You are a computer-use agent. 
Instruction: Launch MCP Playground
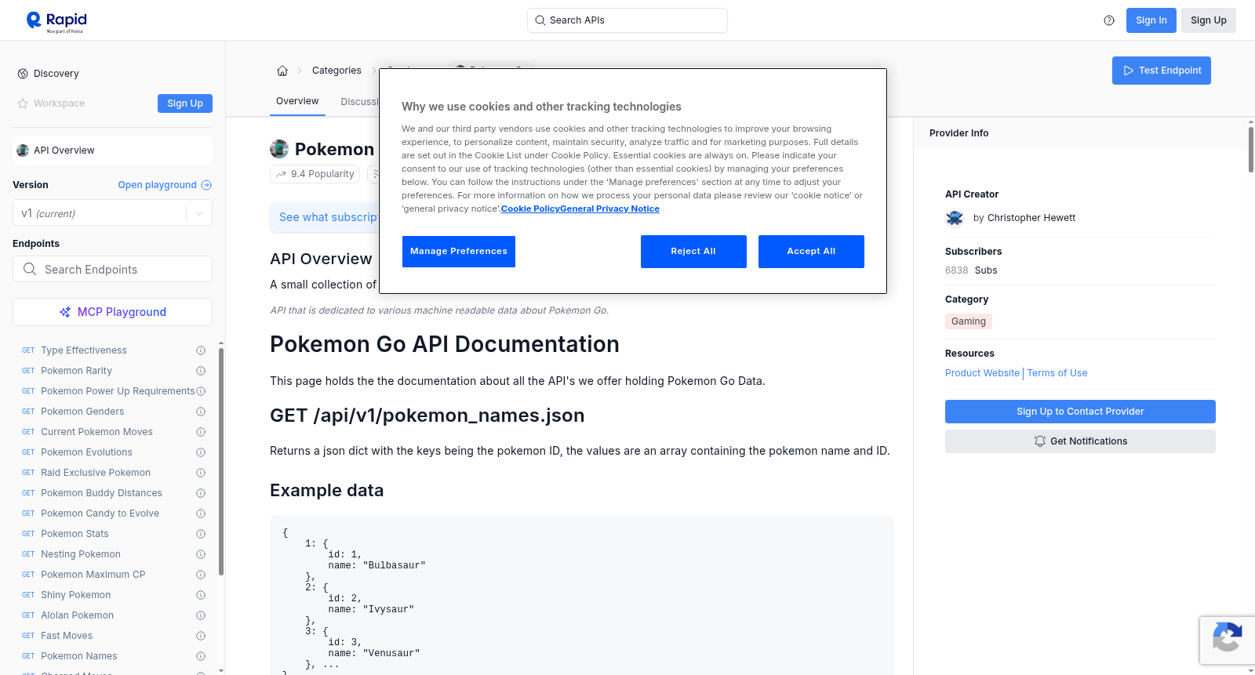pyautogui.click(x=112, y=312)
